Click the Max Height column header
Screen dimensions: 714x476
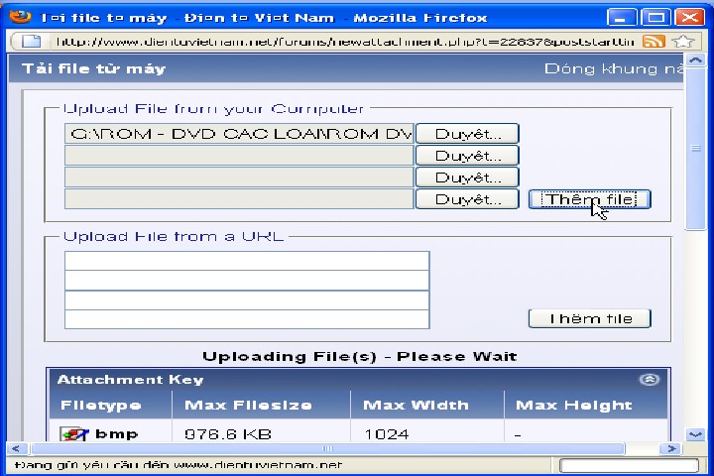click(x=574, y=405)
